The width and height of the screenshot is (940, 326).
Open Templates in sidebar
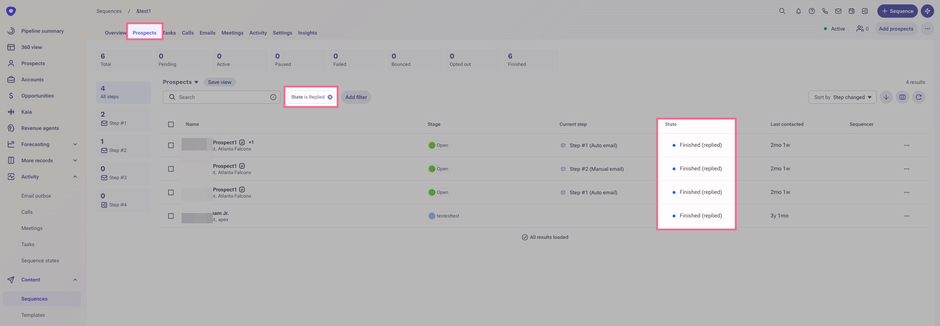pos(33,315)
